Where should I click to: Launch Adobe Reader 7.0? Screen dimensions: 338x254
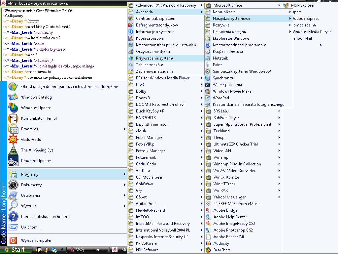pos(243,237)
